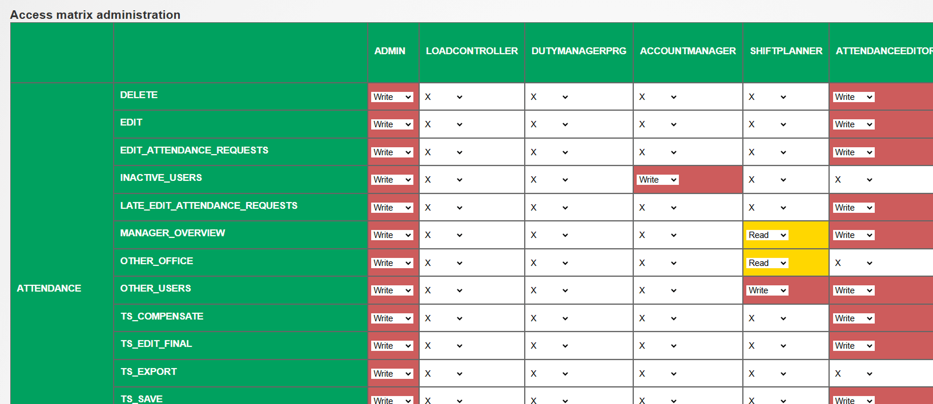Open ADMIN dropdown for TS_EDIT_FINAL row

coord(392,346)
